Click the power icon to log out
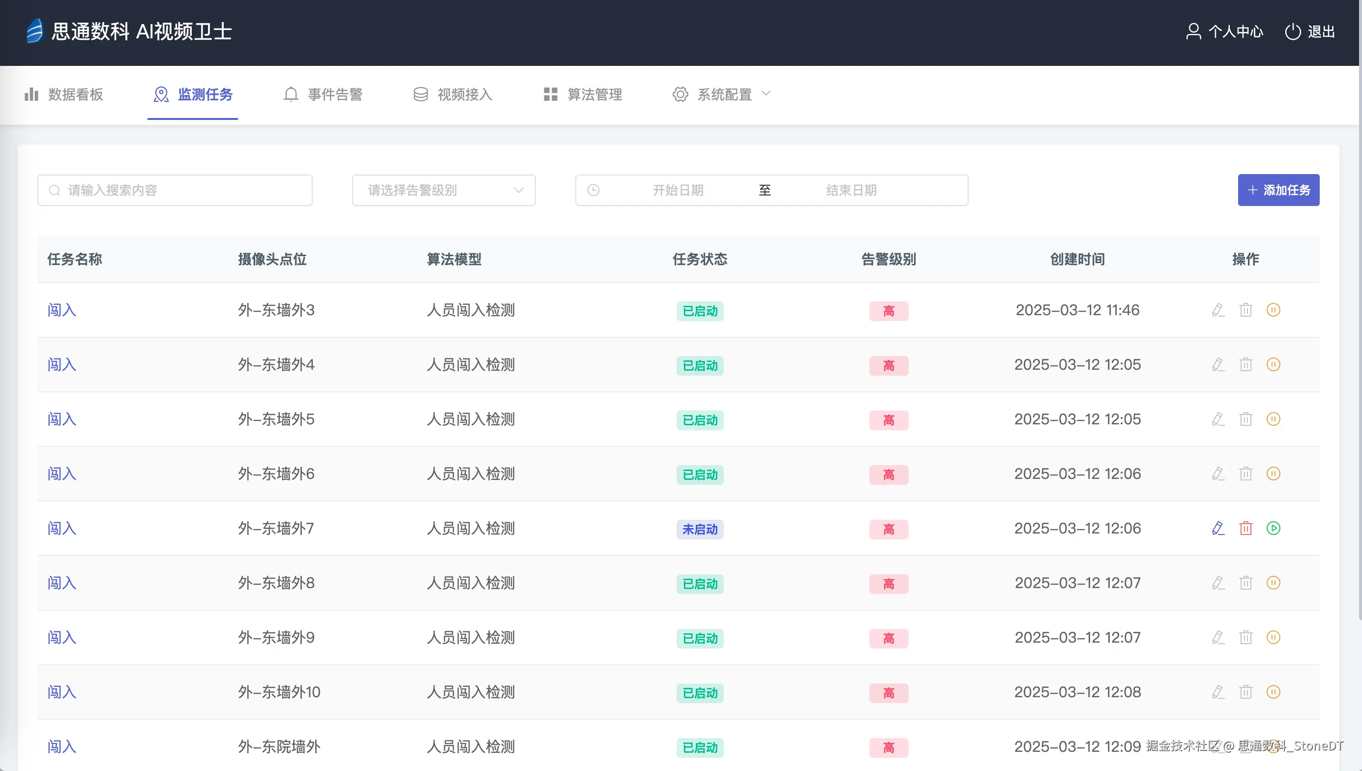The height and width of the screenshot is (771, 1362). 1292,32
